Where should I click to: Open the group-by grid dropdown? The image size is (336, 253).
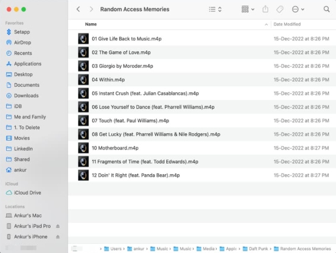coord(248,9)
